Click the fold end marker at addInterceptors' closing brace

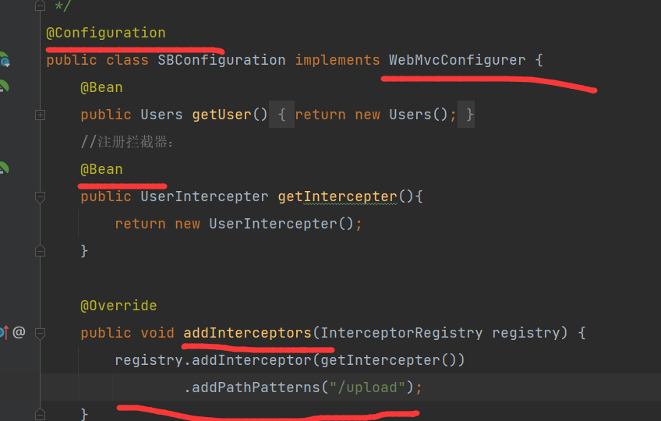(x=40, y=414)
